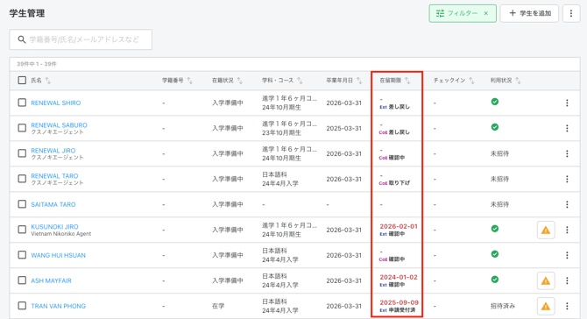Click green check status for RENEWAL SABURO

(494, 127)
